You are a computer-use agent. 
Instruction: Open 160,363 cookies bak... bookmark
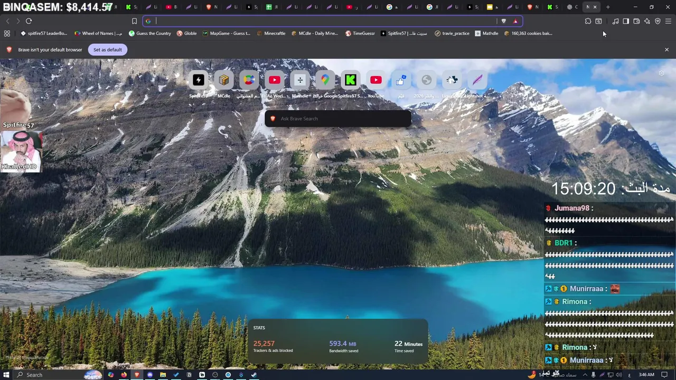(528, 33)
